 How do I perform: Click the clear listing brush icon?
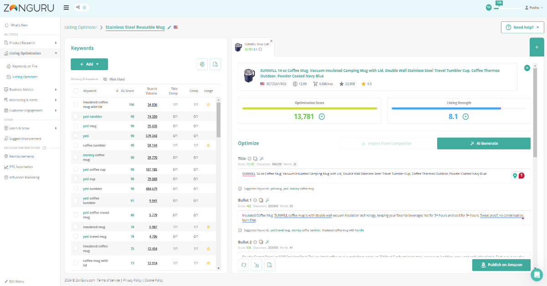(x=256, y=265)
